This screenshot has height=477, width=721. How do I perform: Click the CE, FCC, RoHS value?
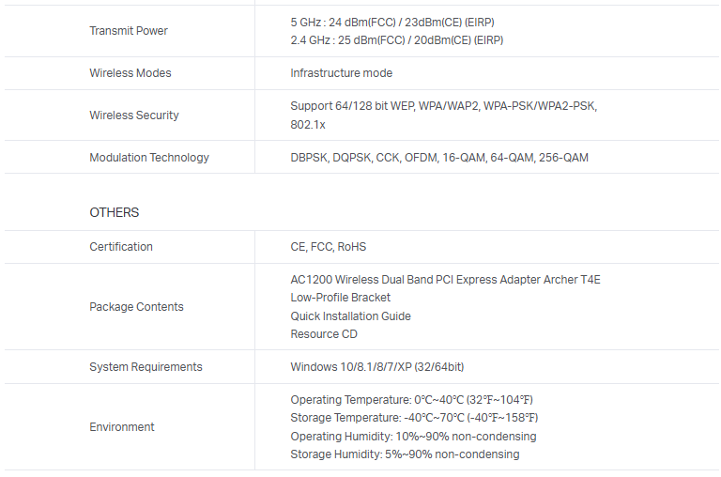click(329, 247)
